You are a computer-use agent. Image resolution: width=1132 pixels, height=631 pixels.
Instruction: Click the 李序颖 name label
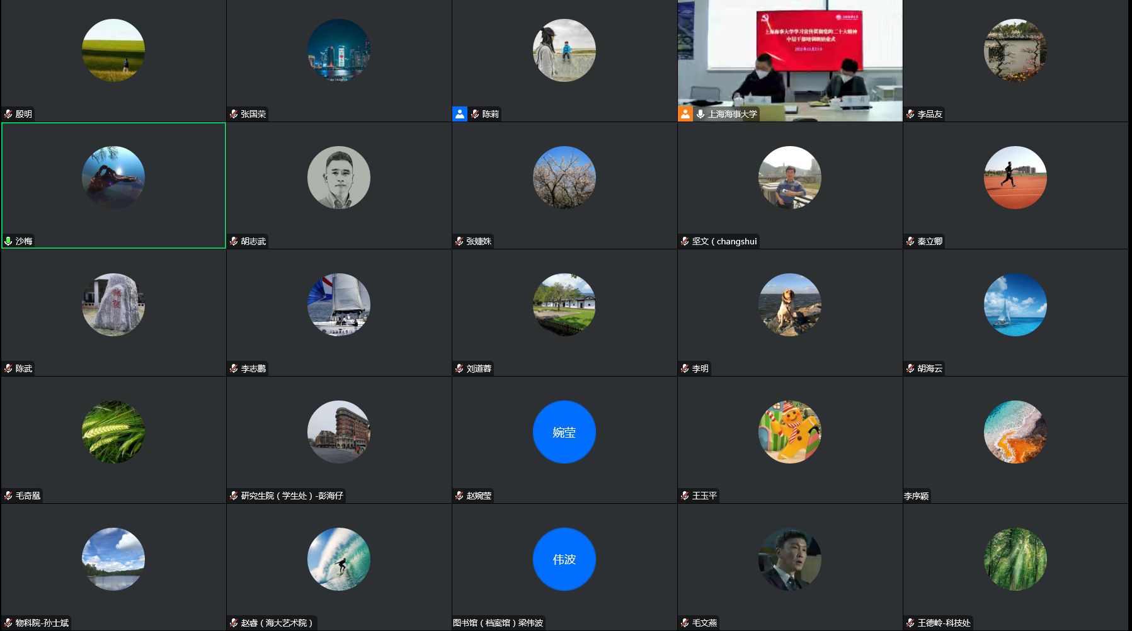point(917,496)
